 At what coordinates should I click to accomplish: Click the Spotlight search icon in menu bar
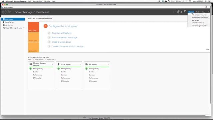tap(206, 1)
